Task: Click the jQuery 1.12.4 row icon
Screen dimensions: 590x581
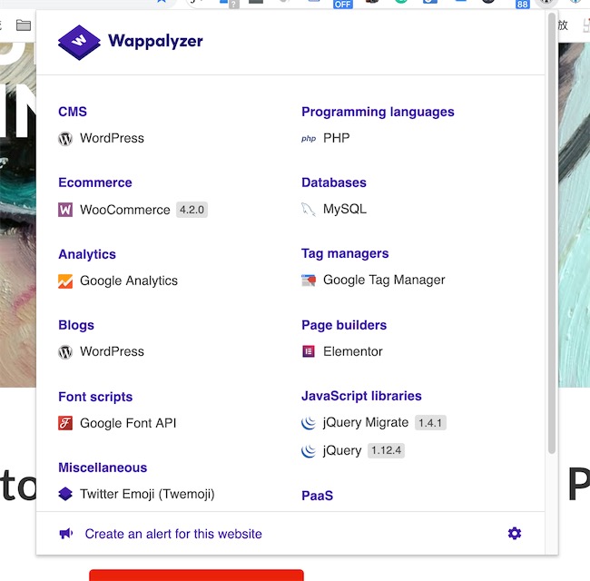Action: (x=309, y=451)
